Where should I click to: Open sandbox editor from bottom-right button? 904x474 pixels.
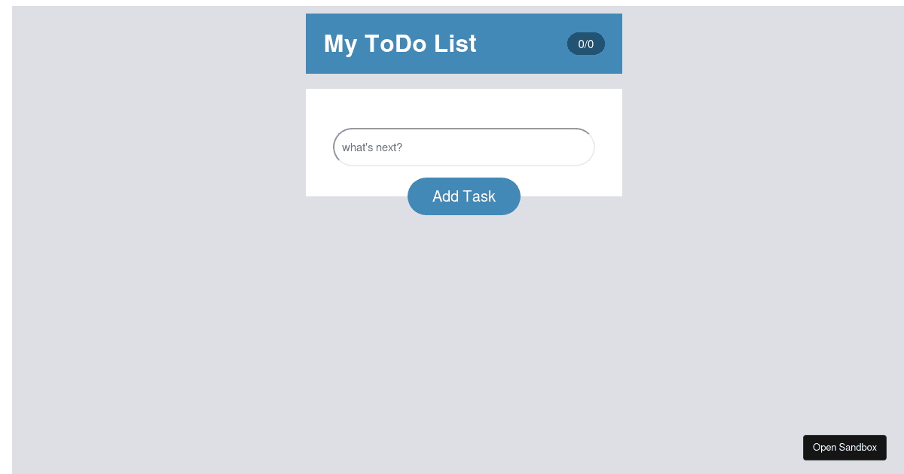tap(844, 447)
